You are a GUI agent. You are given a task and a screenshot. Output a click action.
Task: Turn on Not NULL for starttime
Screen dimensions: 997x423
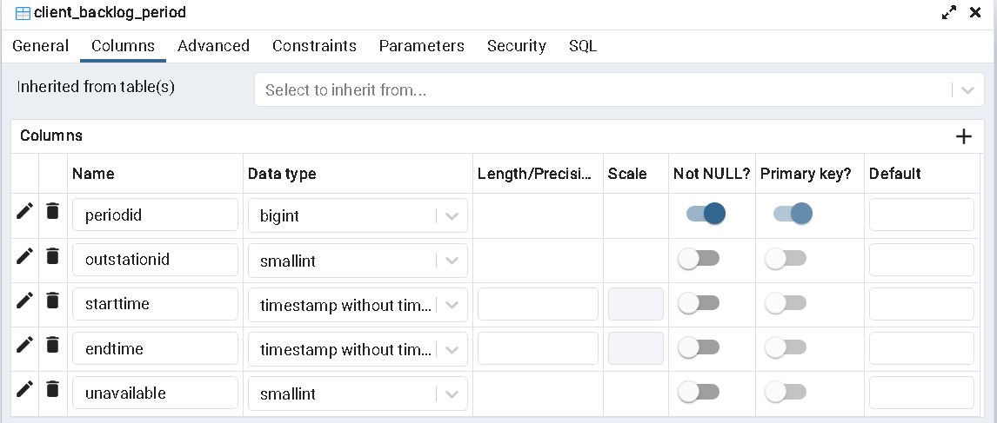(x=699, y=303)
